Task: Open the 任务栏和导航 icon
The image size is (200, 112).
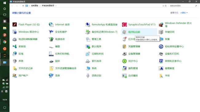Action: click(x=51, y=54)
